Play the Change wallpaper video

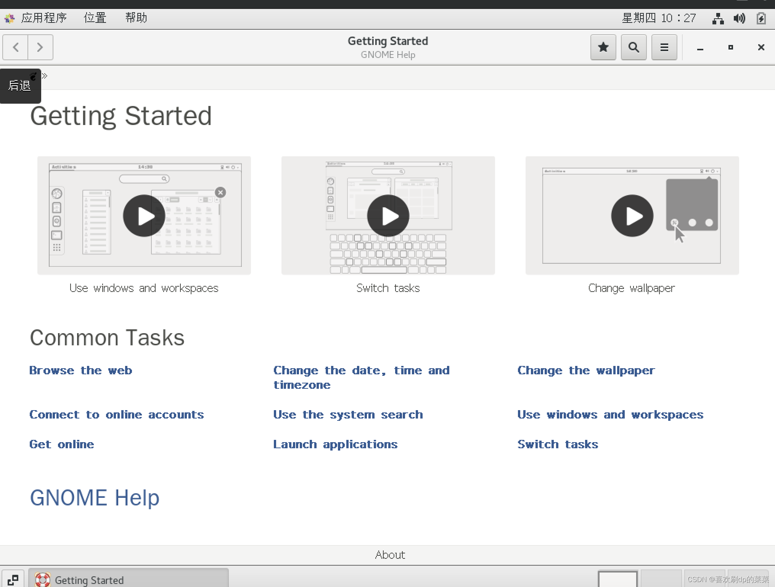(632, 216)
